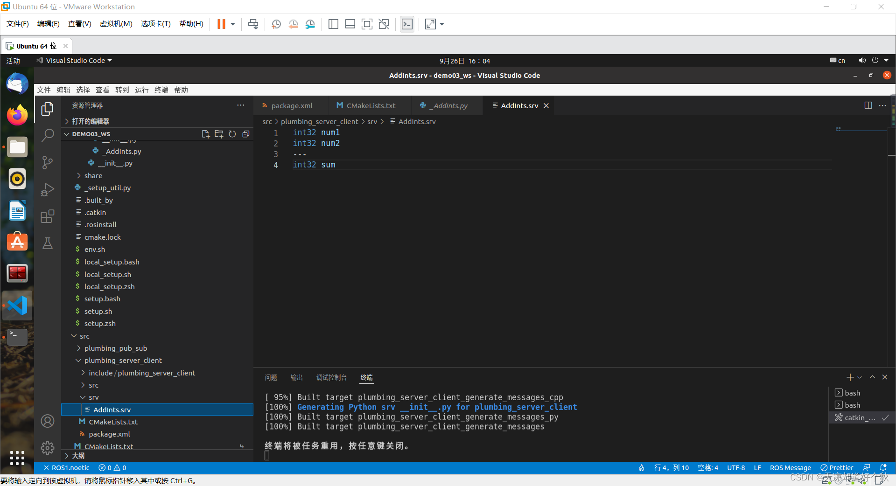
Task: Open Manage gear in activity bar
Action: pos(47,448)
